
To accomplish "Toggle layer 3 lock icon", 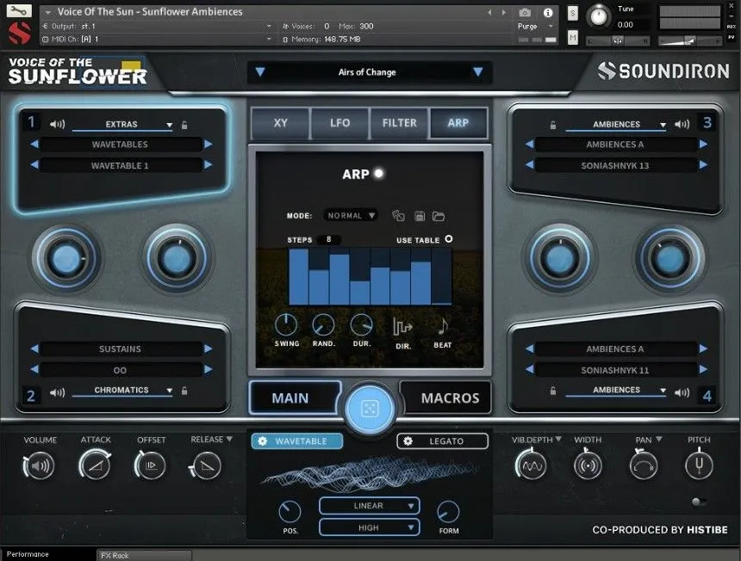I will point(553,125).
